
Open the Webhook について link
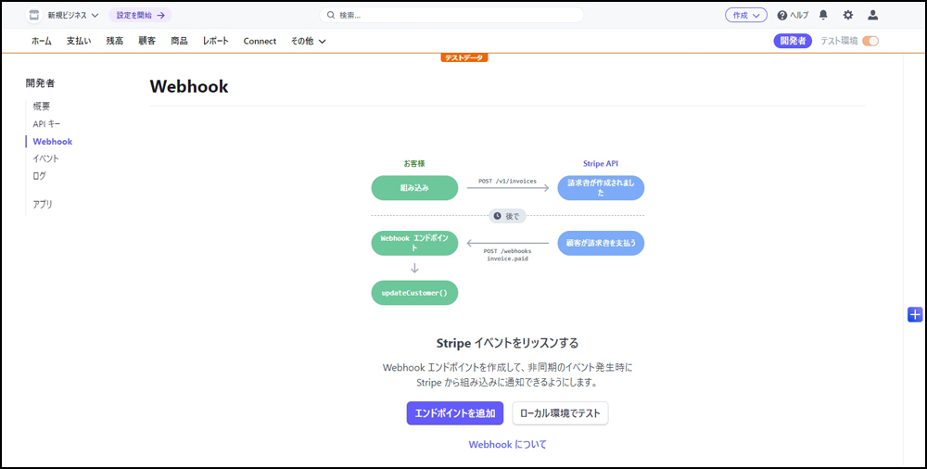point(507,444)
